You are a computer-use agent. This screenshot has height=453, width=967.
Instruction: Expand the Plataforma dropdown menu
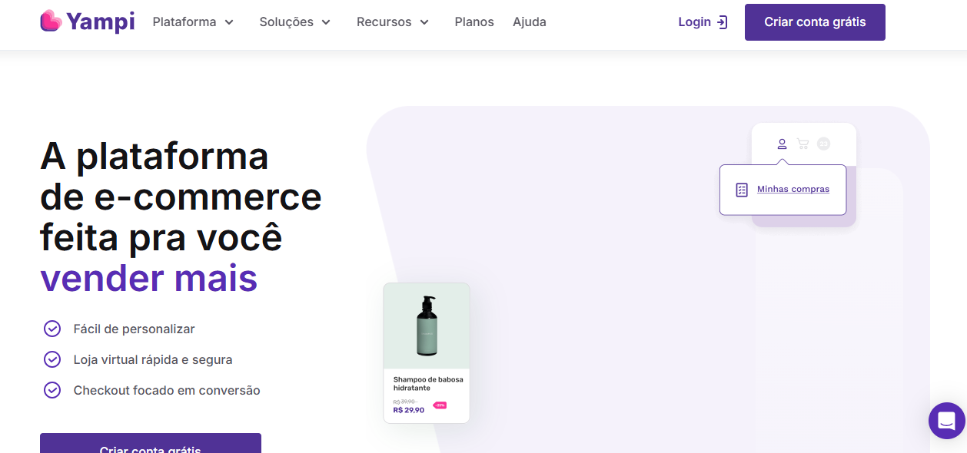193,22
